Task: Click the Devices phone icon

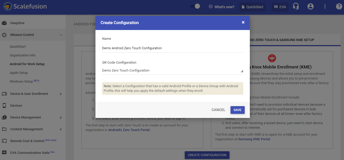Action: (4, 106)
